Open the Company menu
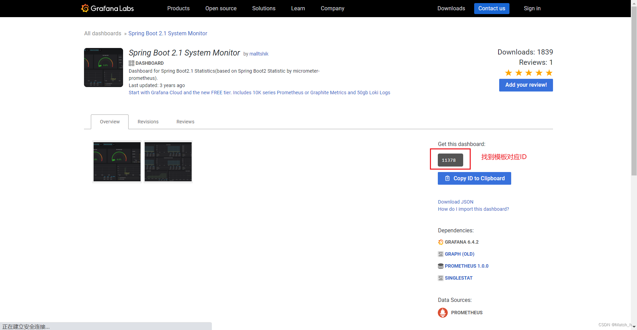The width and height of the screenshot is (637, 330). [333, 8]
